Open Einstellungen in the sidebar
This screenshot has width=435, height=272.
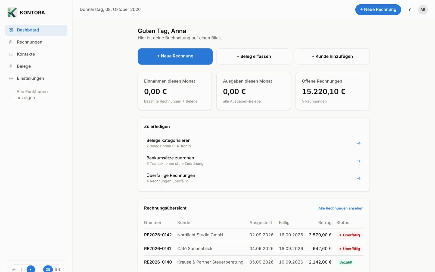click(36, 78)
